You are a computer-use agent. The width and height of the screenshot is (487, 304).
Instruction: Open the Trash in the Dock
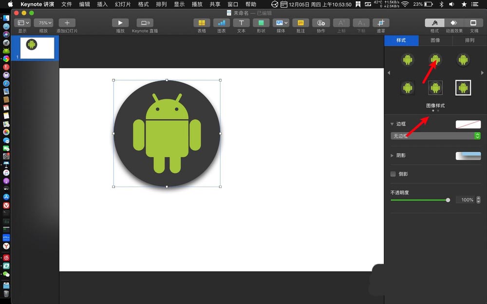[x=6, y=293]
